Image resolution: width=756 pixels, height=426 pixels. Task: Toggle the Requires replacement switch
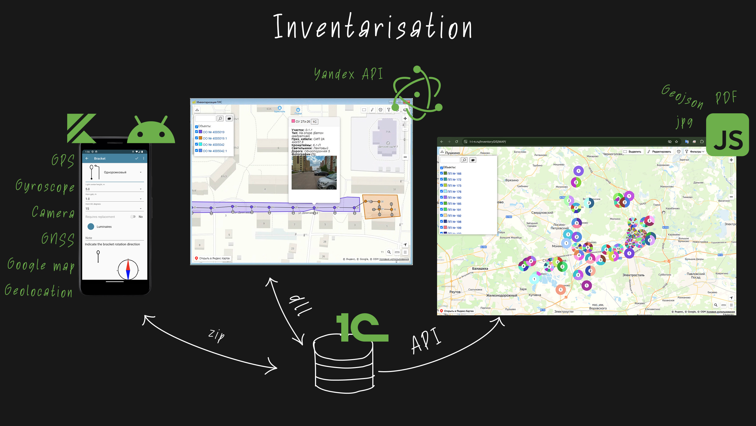(133, 217)
